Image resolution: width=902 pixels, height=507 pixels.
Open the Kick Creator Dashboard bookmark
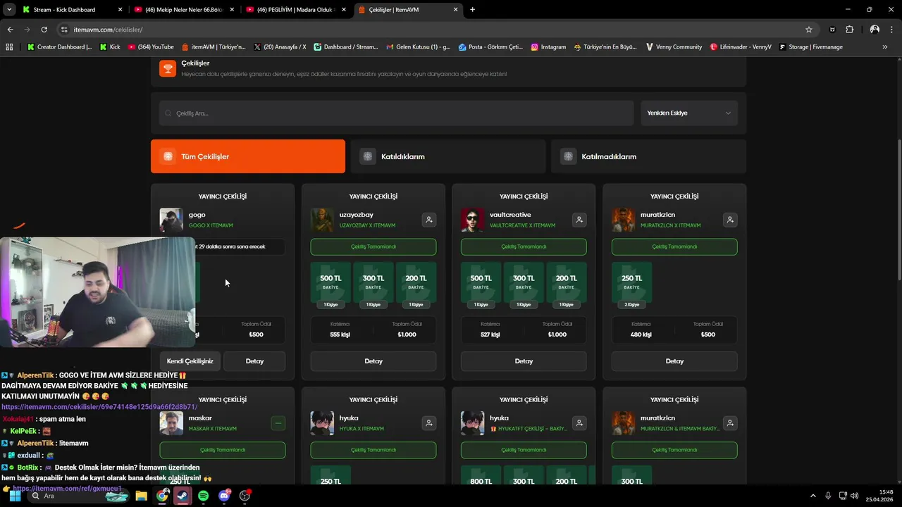tap(59, 47)
